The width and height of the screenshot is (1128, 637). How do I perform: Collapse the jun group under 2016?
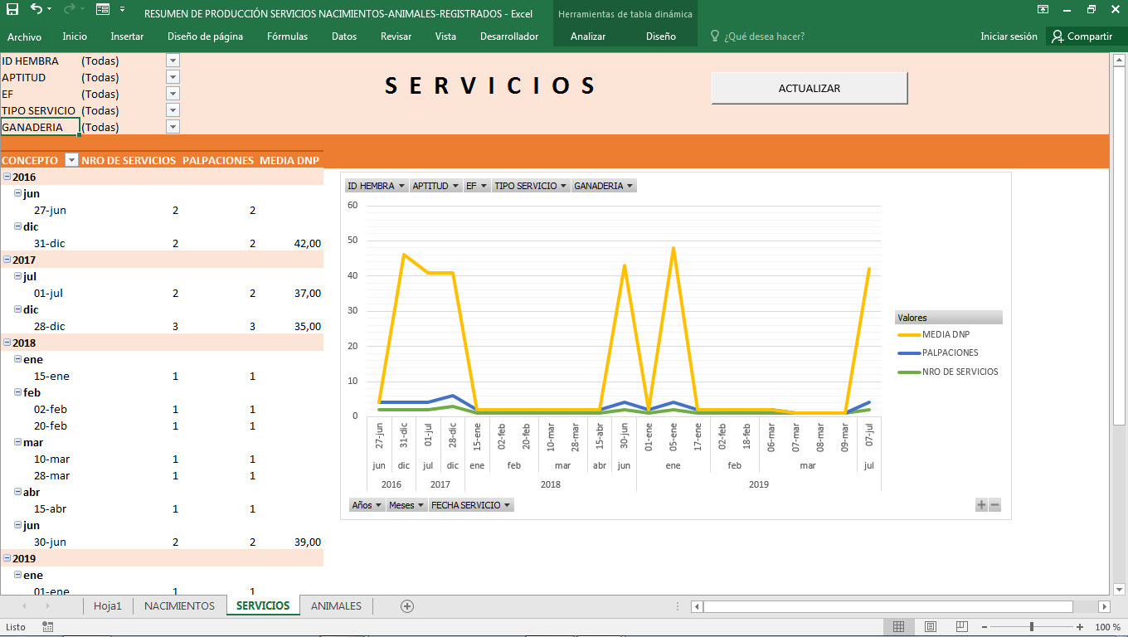pos(18,193)
